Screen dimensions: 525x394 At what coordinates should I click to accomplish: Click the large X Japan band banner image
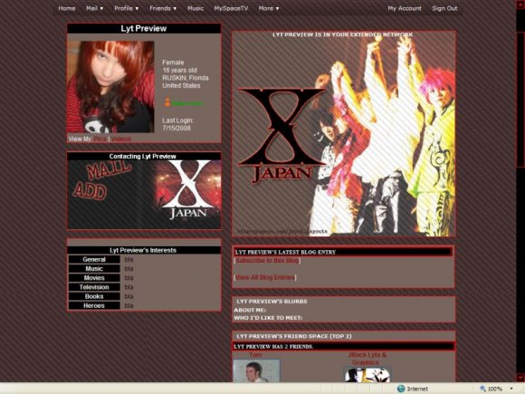(344, 134)
